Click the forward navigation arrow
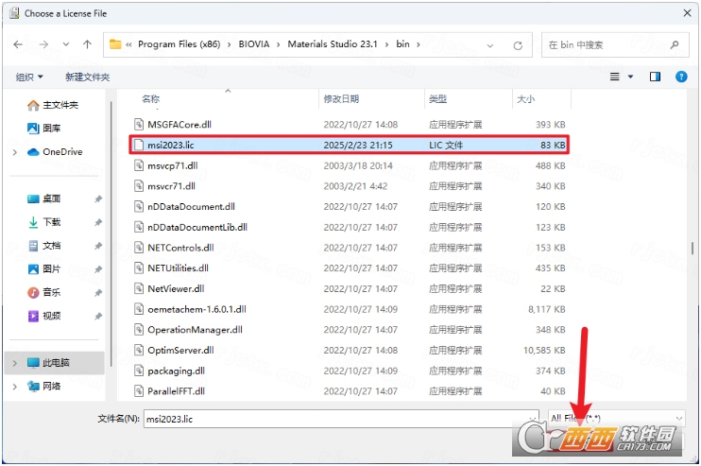This screenshot has height=466, width=701. (43, 44)
